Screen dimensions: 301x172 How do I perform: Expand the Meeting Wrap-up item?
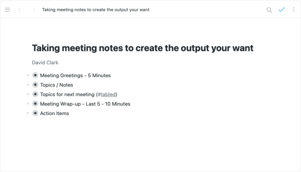[x=28, y=104]
